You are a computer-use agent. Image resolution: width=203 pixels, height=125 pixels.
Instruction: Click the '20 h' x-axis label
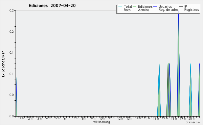191,119
